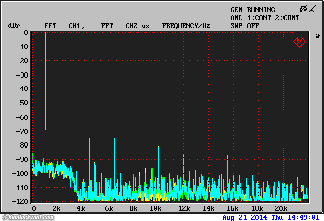Click the 0 dBr value on vertical axis
This screenshot has width=324, height=221.
coord(26,32)
